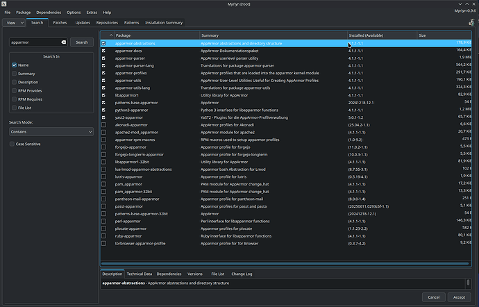Click the Myrlyn logo icon at the top right
Viewport: 479px width, 307px height.
[471, 22]
